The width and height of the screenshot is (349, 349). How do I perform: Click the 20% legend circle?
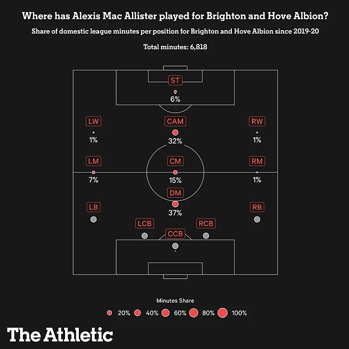[x=109, y=313]
